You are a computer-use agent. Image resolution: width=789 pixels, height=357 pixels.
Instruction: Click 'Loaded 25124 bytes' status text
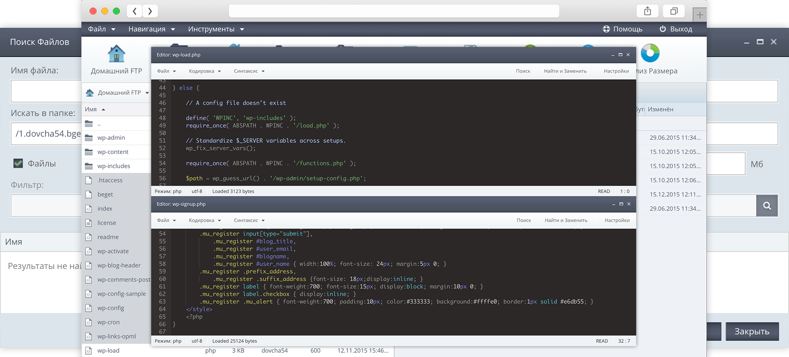point(235,341)
